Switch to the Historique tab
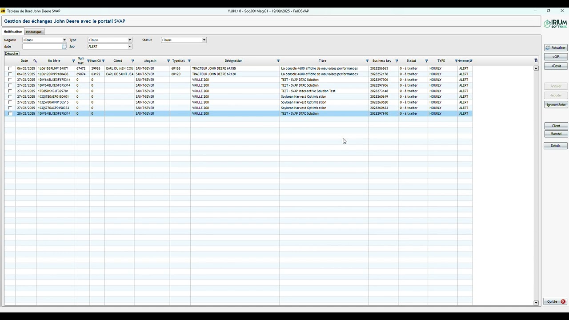This screenshot has width=569, height=320. point(34,32)
